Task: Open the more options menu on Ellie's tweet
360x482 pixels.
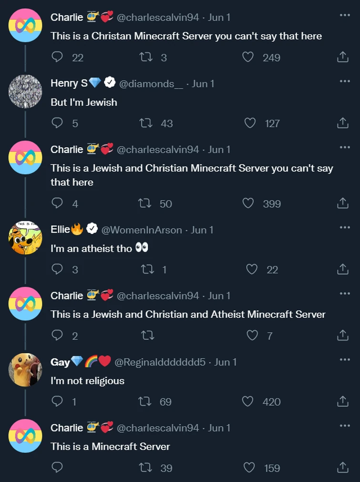Action: 346,228
